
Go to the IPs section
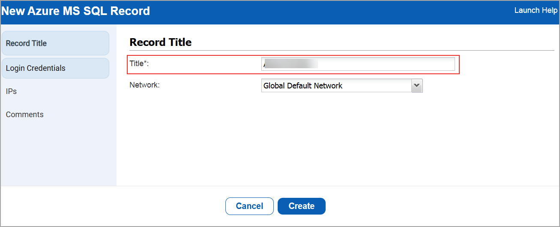click(x=11, y=91)
